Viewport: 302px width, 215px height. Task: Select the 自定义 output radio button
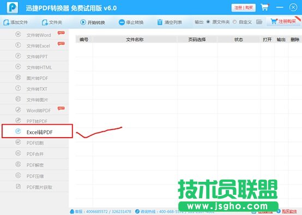pos(234,22)
